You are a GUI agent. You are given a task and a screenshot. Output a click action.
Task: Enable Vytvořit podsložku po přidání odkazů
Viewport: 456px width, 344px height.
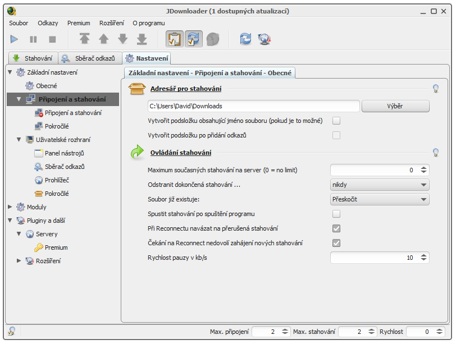(336, 135)
